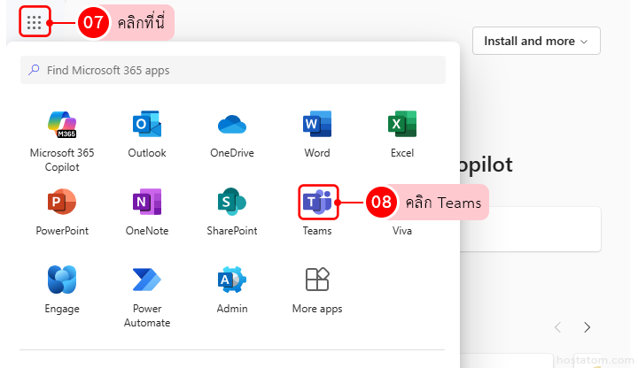Click the Find Microsoft 365 apps search box
The height and width of the screenshot is (368, 638).
(x=239, y=70)
